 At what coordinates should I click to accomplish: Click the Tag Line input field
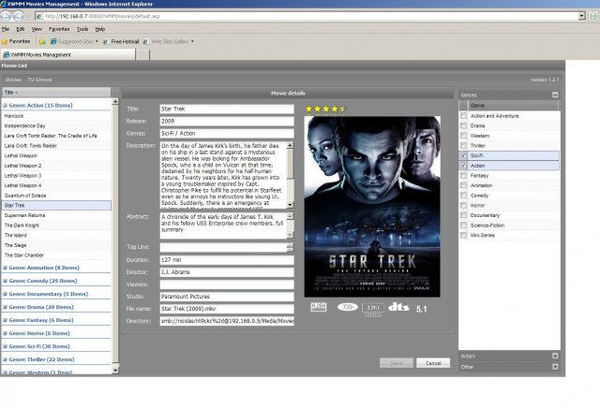click(226, 247)
